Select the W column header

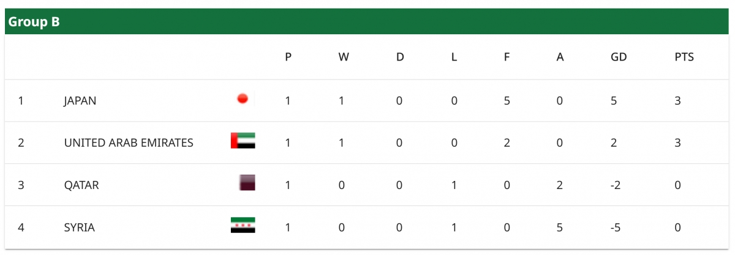(344, 57)
